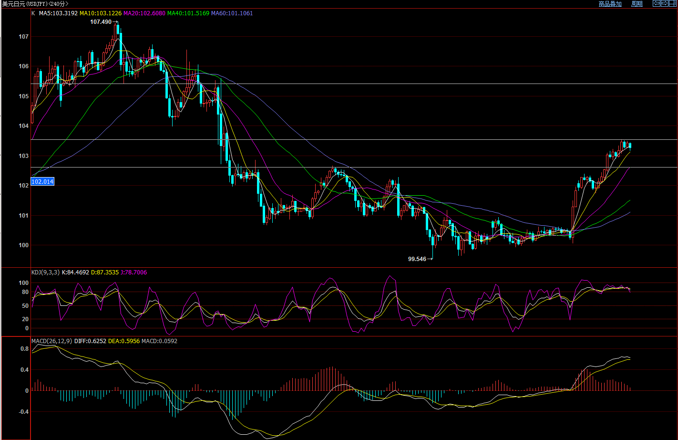Open the 周期 period selector

[x=637, y=4]
